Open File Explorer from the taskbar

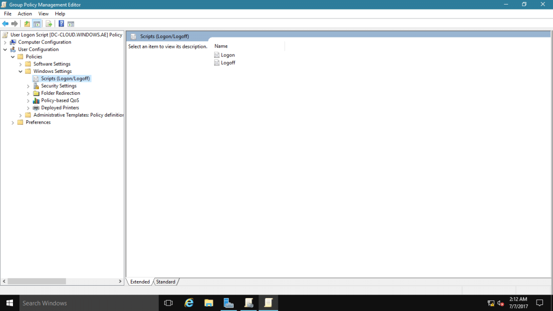209,303
